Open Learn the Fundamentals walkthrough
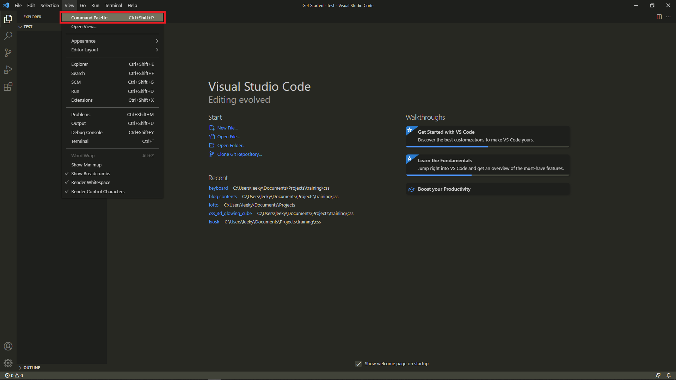Screen dimensions: 676x380 (x=487, y=165)
